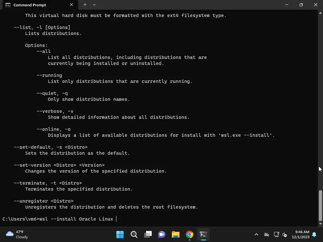
Task: Click 'Terminates the specified distribution.' text
Action: [79, 189]
